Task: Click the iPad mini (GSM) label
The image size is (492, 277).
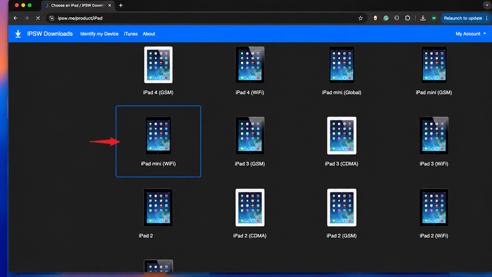Action: click(x=434, y=92)
